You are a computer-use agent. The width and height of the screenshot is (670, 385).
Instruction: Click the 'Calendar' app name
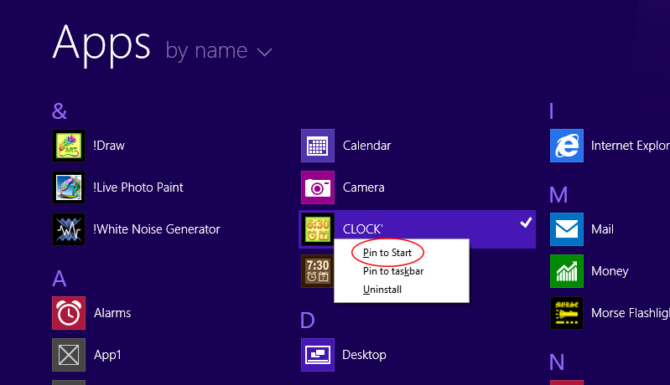(x=366, y=146)
